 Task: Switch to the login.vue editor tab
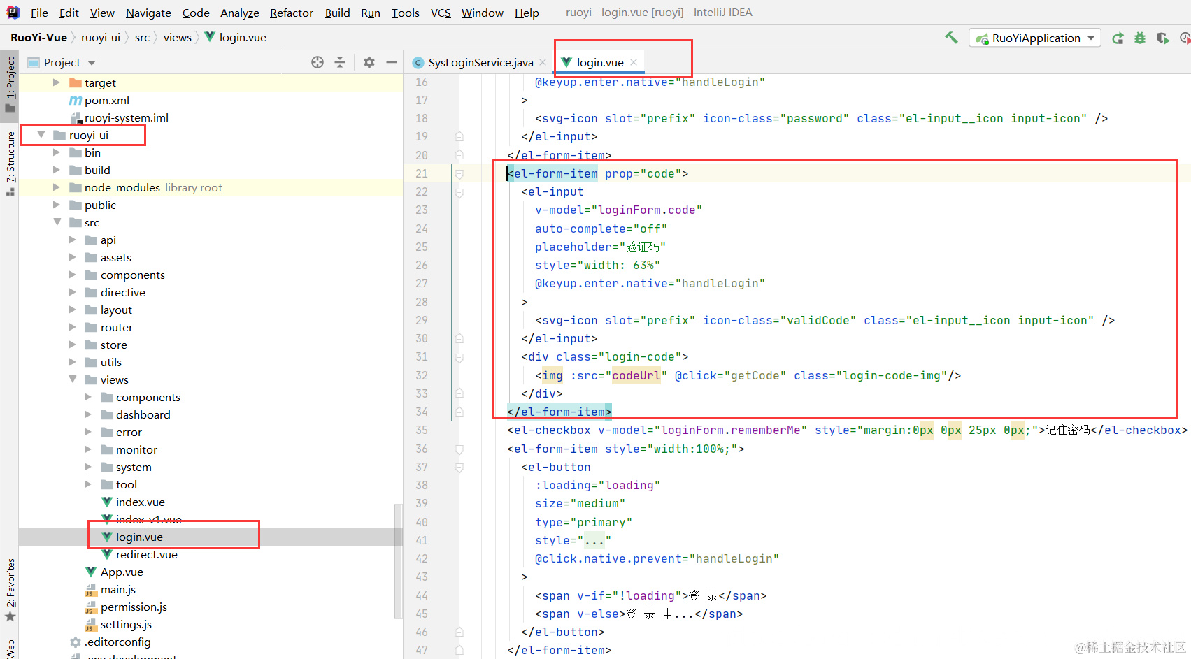[x=600, y=62]
